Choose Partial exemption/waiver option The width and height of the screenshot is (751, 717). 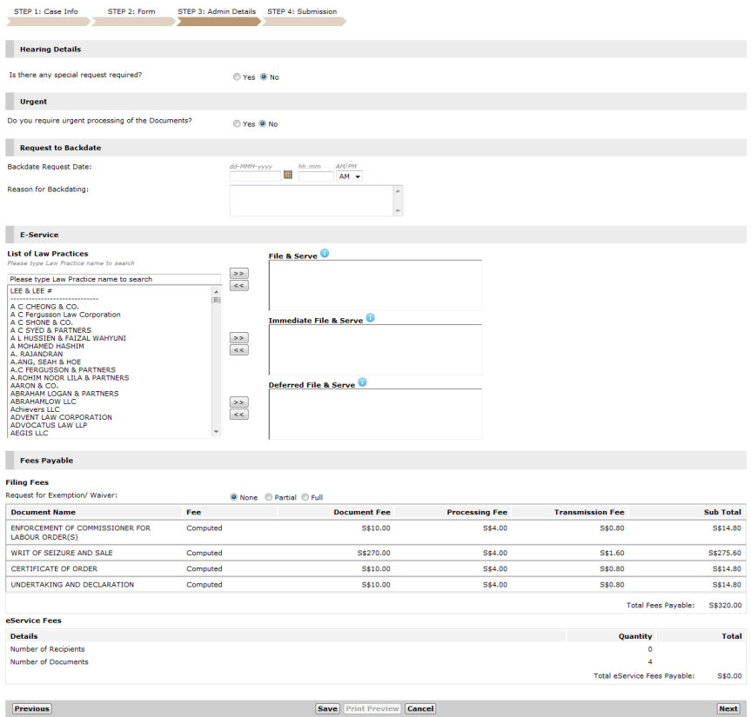tap(268, 497)
